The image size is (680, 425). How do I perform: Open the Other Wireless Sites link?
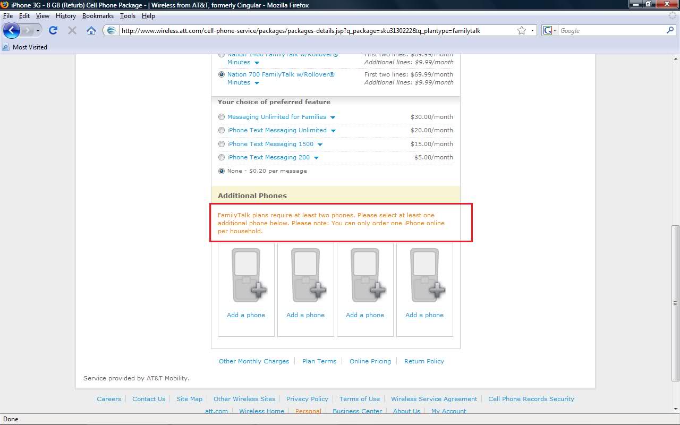pos(244,399)
